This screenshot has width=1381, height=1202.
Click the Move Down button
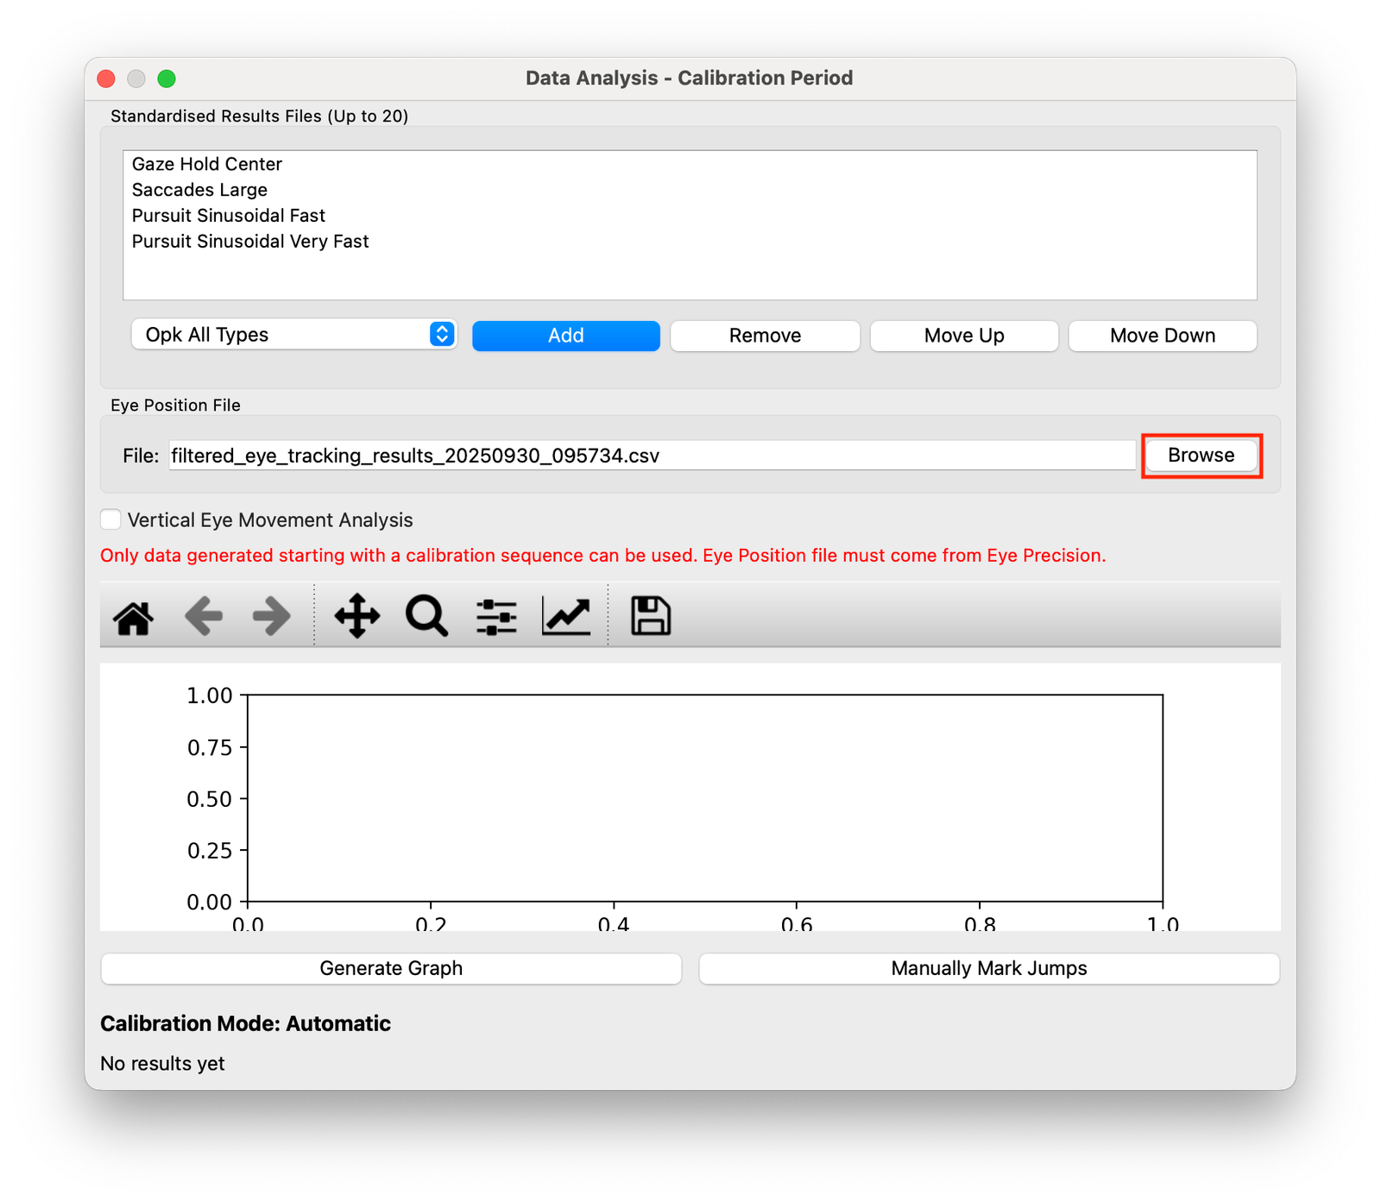click(1162, 336)
